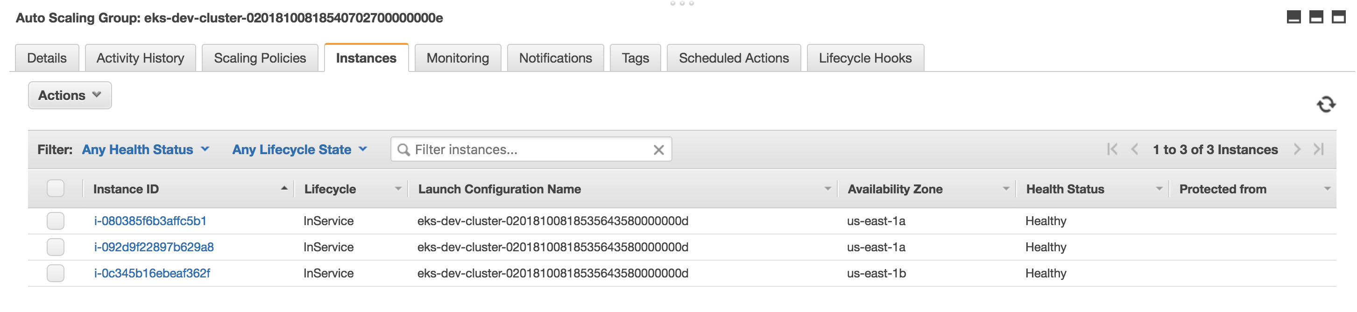The height and width of the screenshot is (312, 1357).
Task: Maximize the details pane to full height
Action: pyautogui.click(x=1339, y=17)
